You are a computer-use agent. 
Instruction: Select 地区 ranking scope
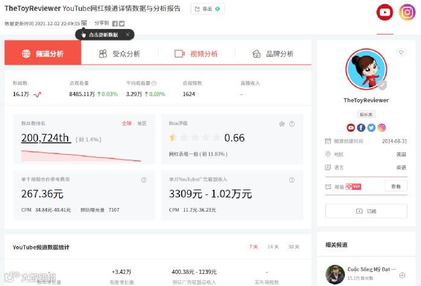[142, 123]
